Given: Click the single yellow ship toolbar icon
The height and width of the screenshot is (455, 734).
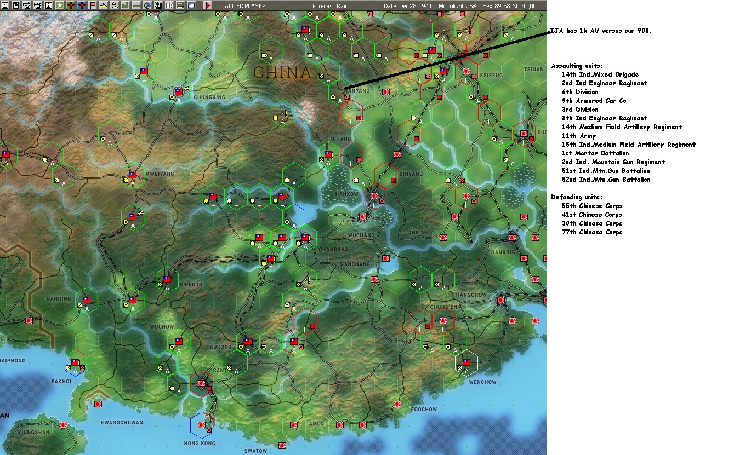Looking at the screenshot, I should (104, 5).
